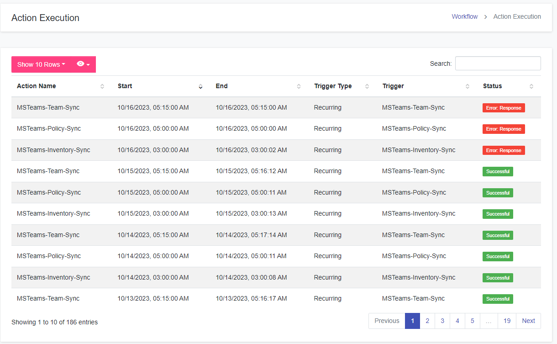Click end time 10/15/2023, 03:00:13 AM
The height and width of the screenshot is (344, 557).
tap(251, 213)
